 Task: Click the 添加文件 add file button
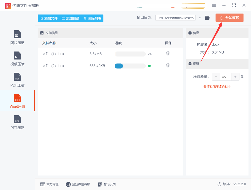click(x=49, y=18)
